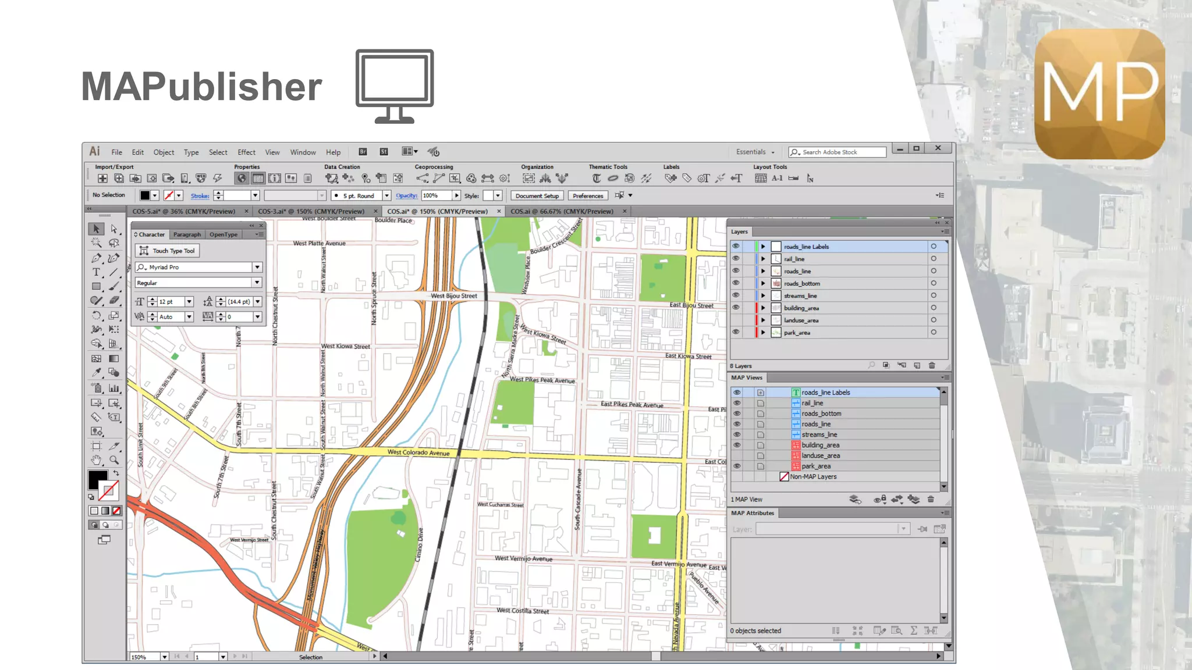This screenshot has height=670, width=1192.
Task: Select the Type tool in toolbox
Action: point(96,272)
